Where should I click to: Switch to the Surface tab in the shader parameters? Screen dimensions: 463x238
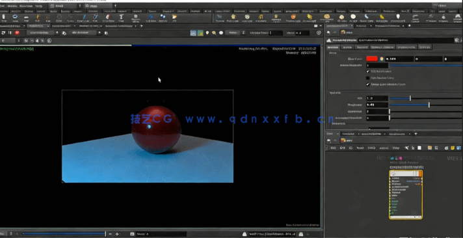pos(334,47)
